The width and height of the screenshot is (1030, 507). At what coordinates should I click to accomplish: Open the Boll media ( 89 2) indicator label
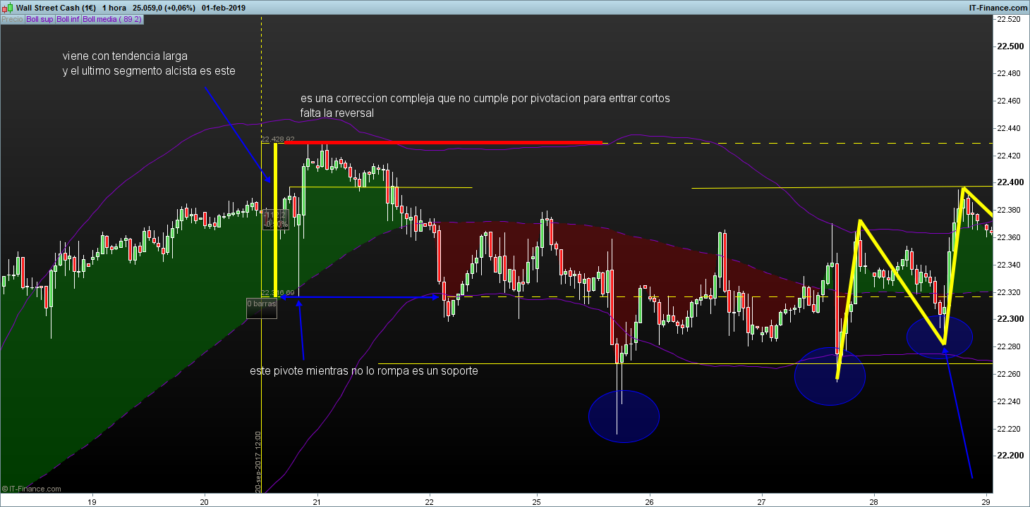click(112, 20)
